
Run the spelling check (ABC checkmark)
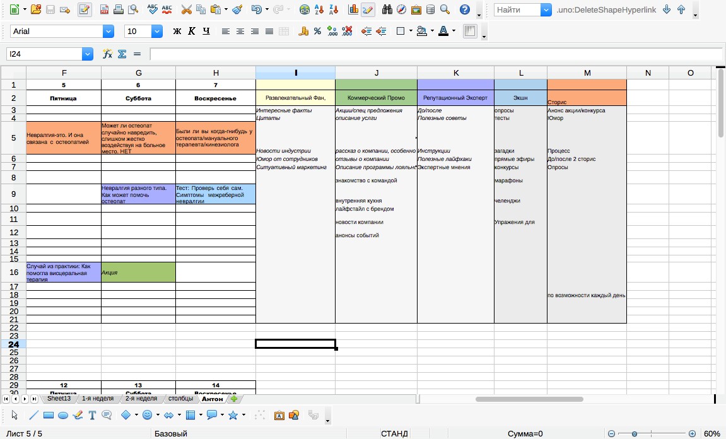pyautogui.click(x=153, y=9)
